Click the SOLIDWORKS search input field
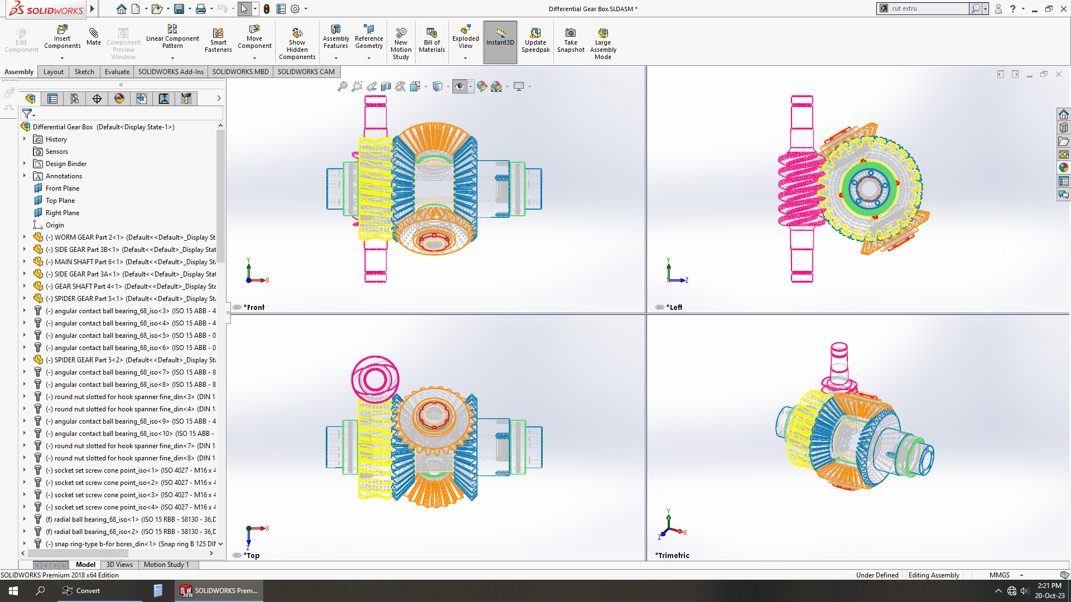This screenshot has width=1071, height=602. [x=929, y=9]
